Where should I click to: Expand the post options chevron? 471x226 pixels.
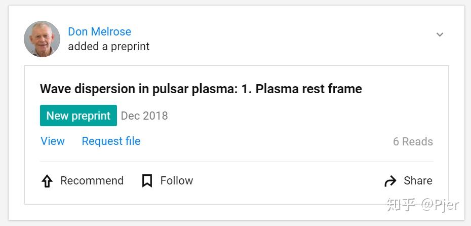coord(440,34)
